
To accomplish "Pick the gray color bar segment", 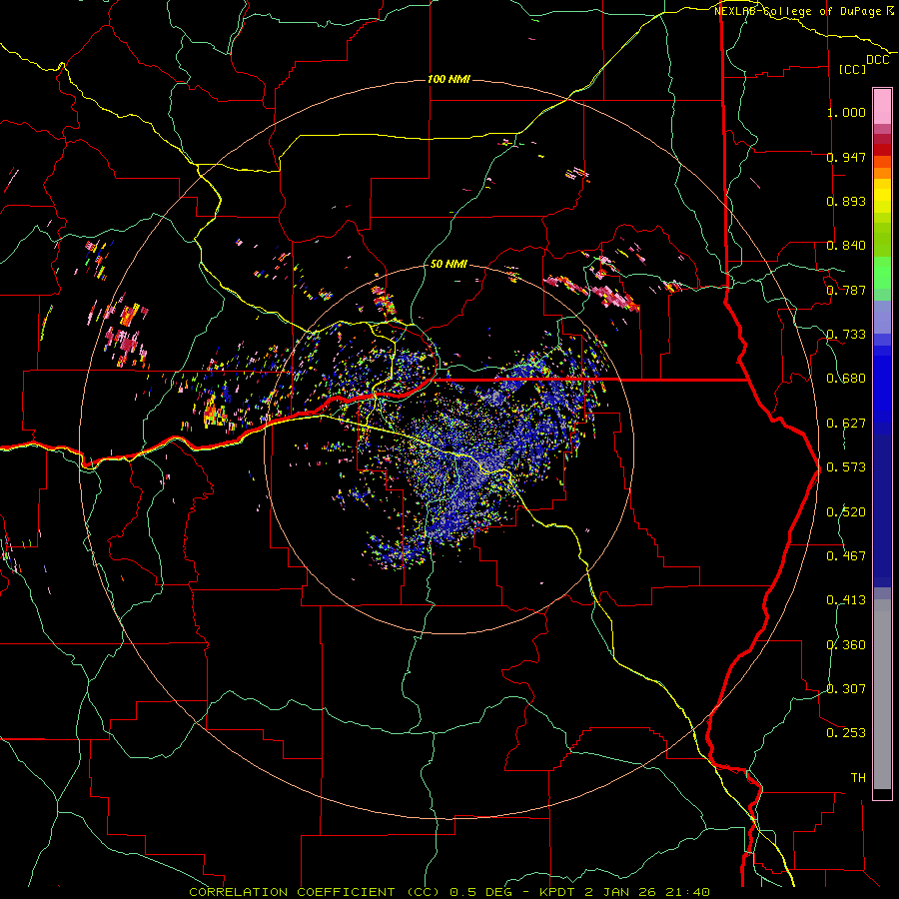I will [x=882, y=694].
